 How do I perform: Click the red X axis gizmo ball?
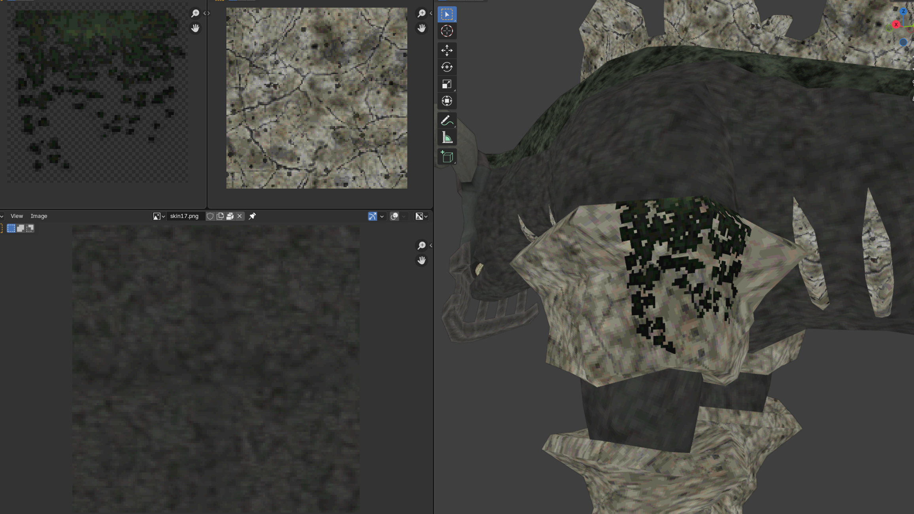click(x=896, y=25)
